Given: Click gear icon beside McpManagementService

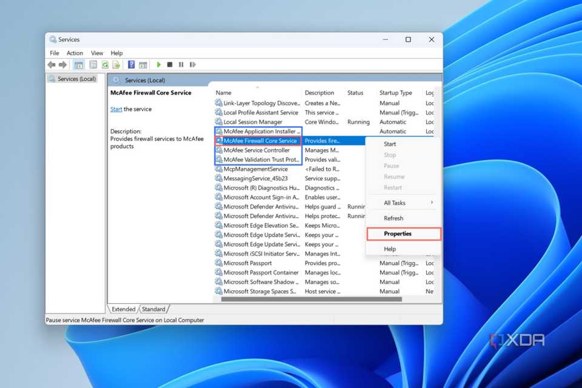Looking at the screenshot, I should point(219,169).
